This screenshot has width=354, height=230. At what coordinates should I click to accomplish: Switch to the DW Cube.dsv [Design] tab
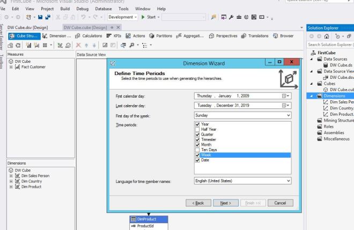tap(29, 27)
